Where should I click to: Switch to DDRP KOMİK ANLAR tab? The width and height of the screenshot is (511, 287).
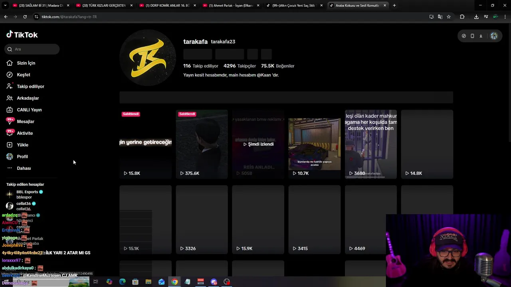click(167, 6)
